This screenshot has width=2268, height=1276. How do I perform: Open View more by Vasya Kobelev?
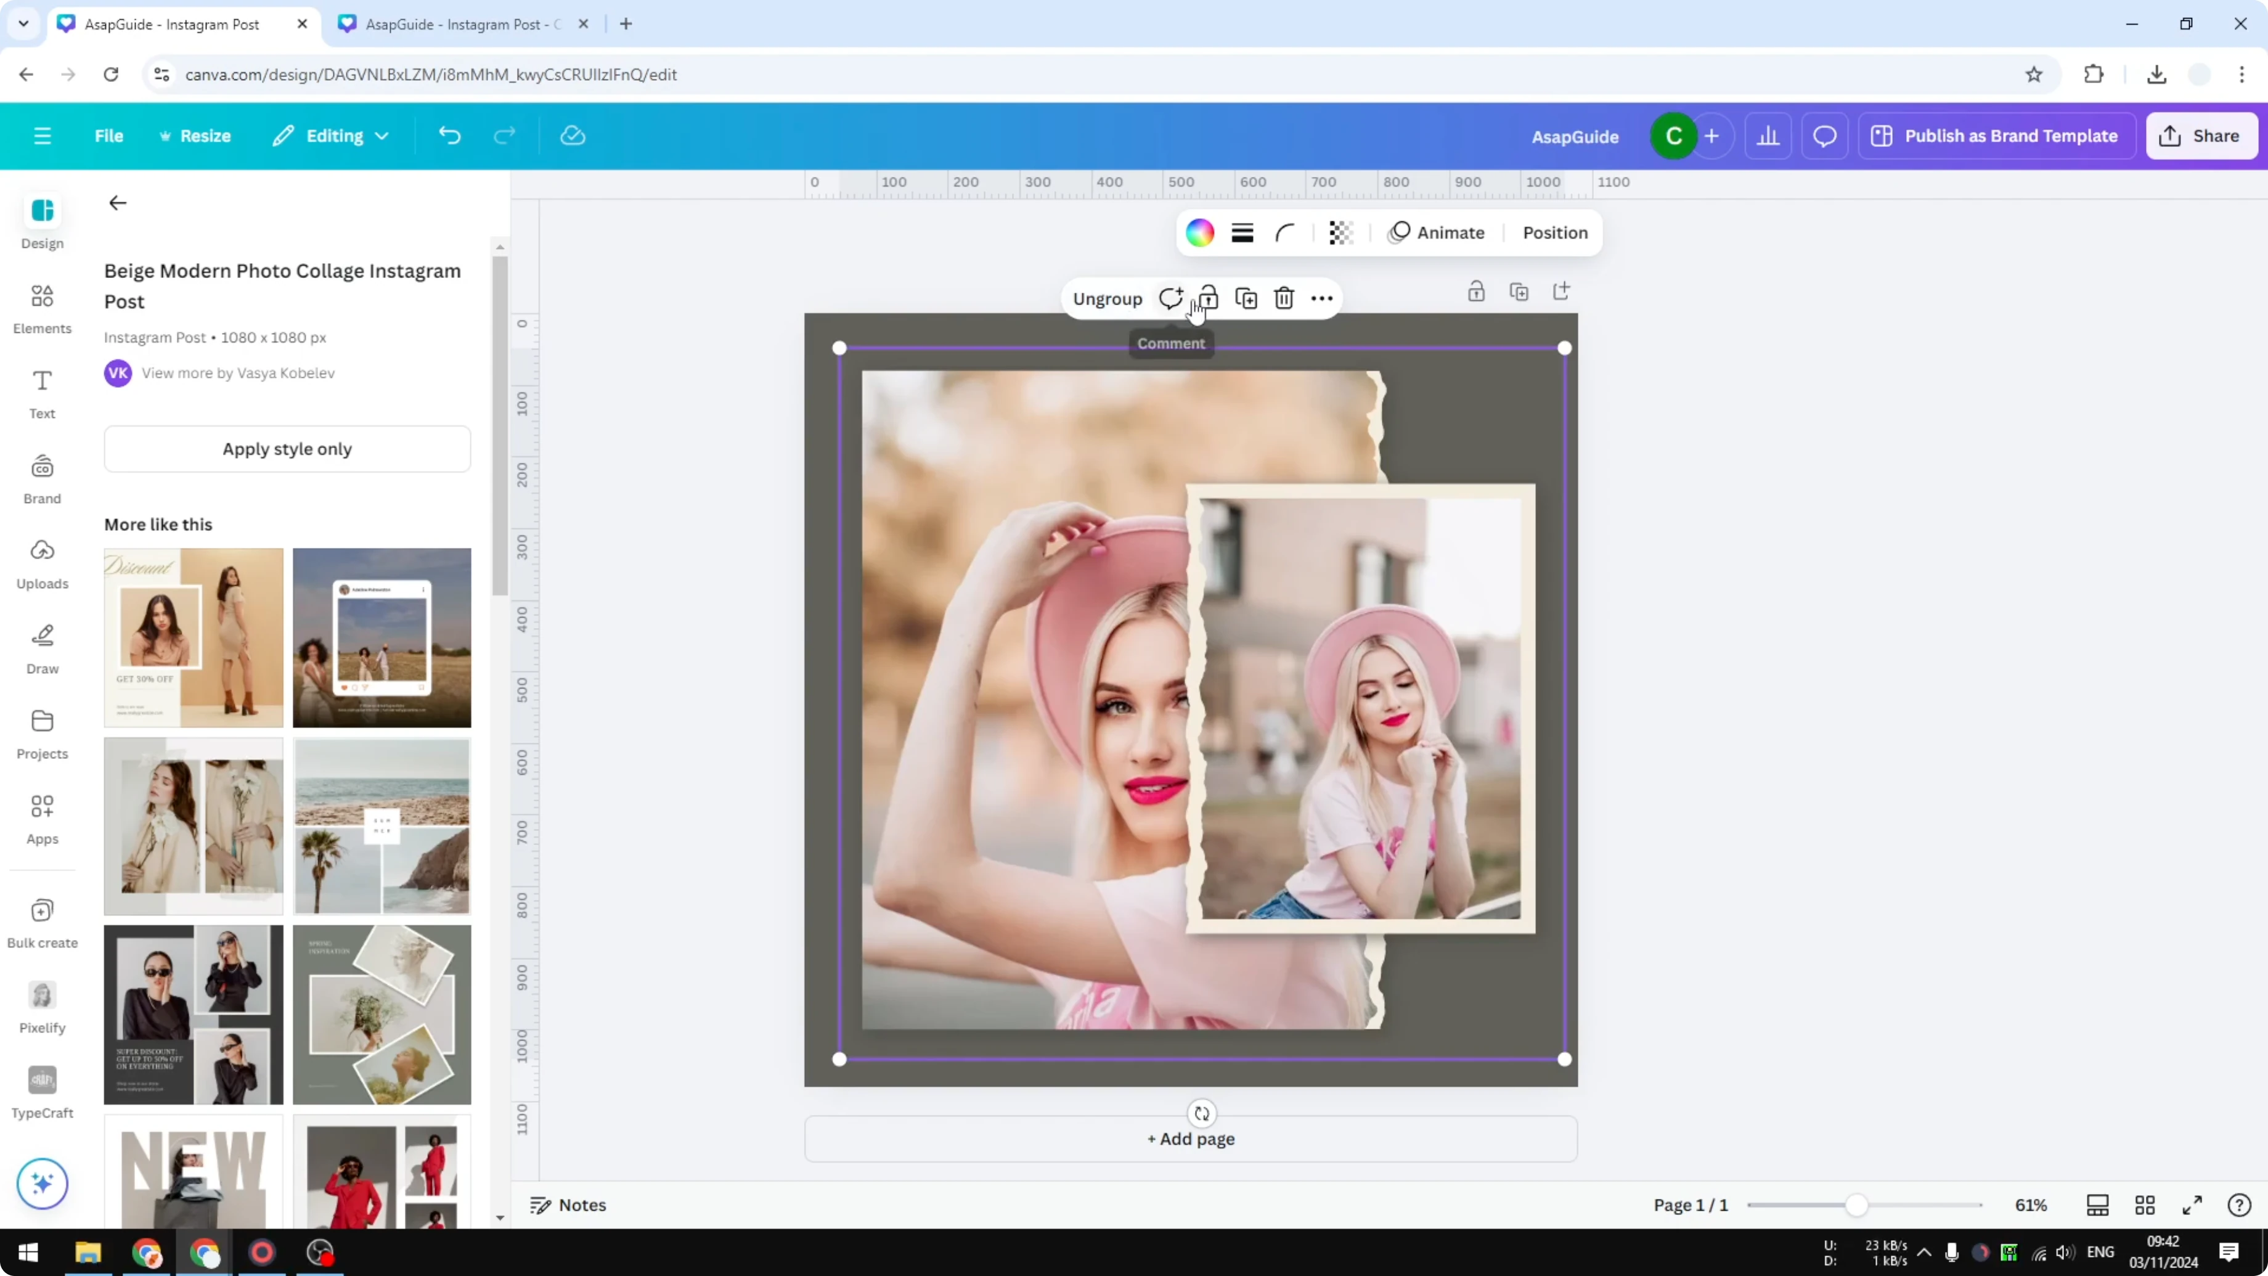pos(239,372)
